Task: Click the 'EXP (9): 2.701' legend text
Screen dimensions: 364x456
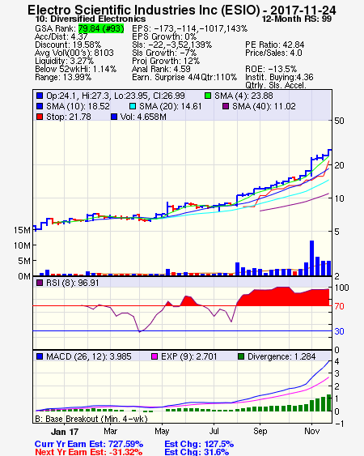Action: coord(189,356)
